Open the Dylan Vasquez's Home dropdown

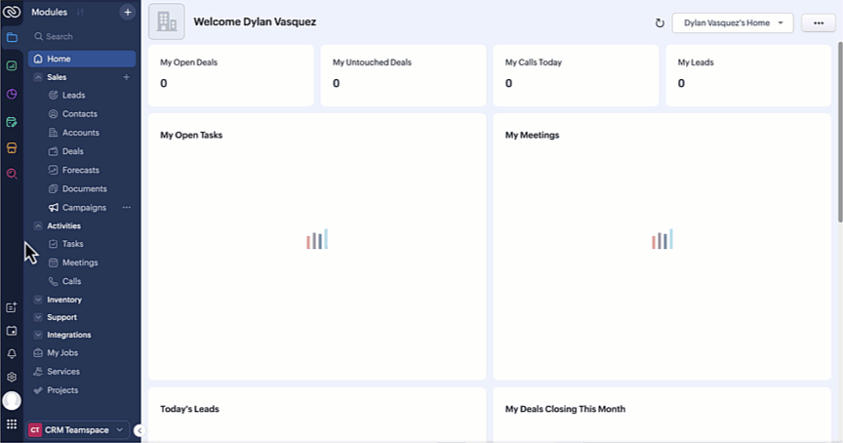point(733,23)
